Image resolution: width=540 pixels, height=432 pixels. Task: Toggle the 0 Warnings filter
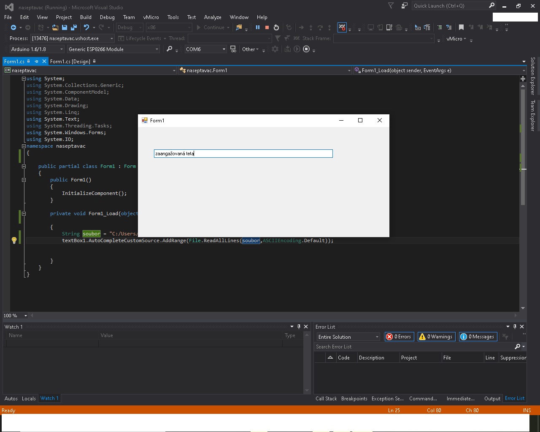(436, 337)
